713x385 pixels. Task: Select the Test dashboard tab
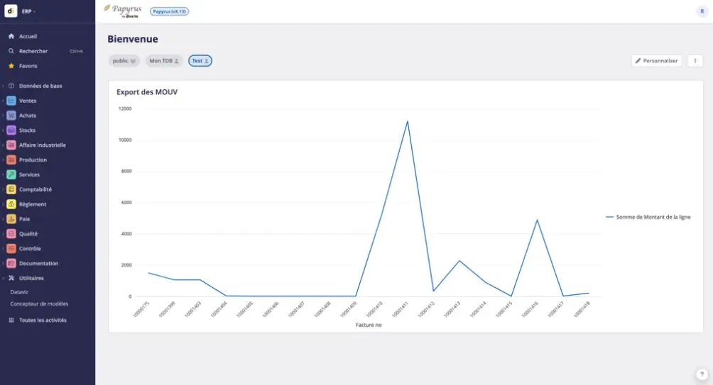(x=200, y=61)
